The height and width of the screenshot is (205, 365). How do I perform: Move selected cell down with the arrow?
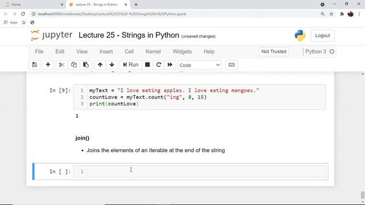click(112, 65)
